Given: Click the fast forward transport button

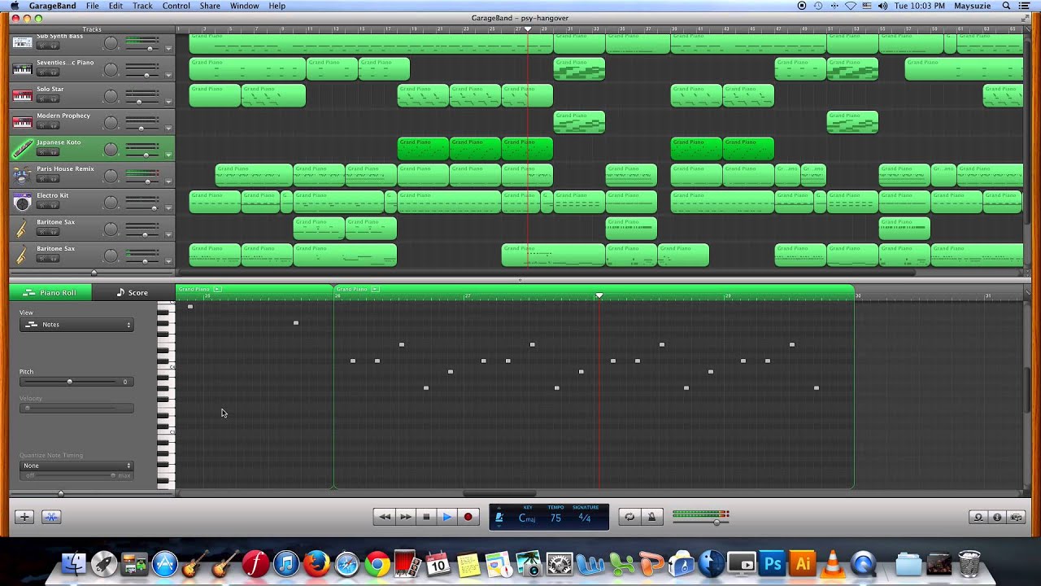Looking at the screenshot, I should click(405, 517).
